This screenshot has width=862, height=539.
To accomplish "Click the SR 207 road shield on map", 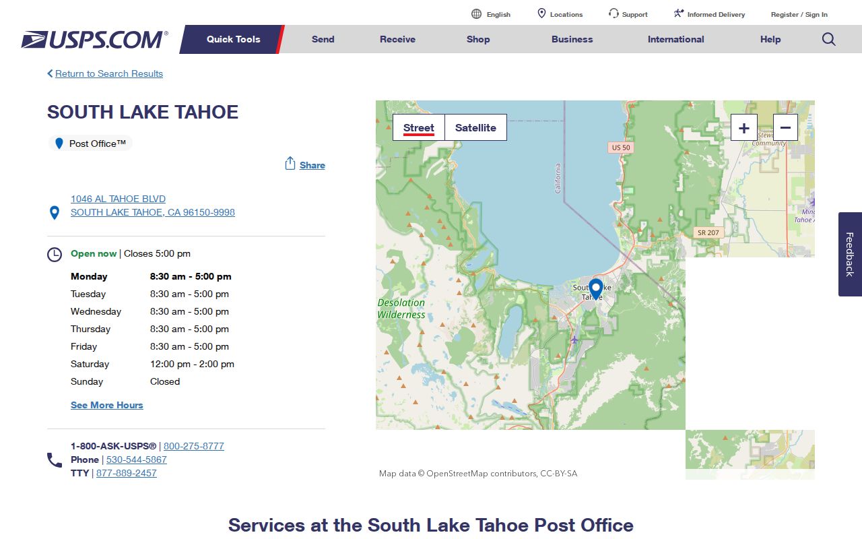I will (x=708, y=232).
